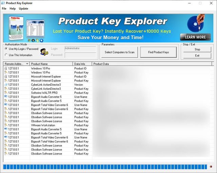Click the Password input field
Viewport: 217px width, 173px height.
80,55
